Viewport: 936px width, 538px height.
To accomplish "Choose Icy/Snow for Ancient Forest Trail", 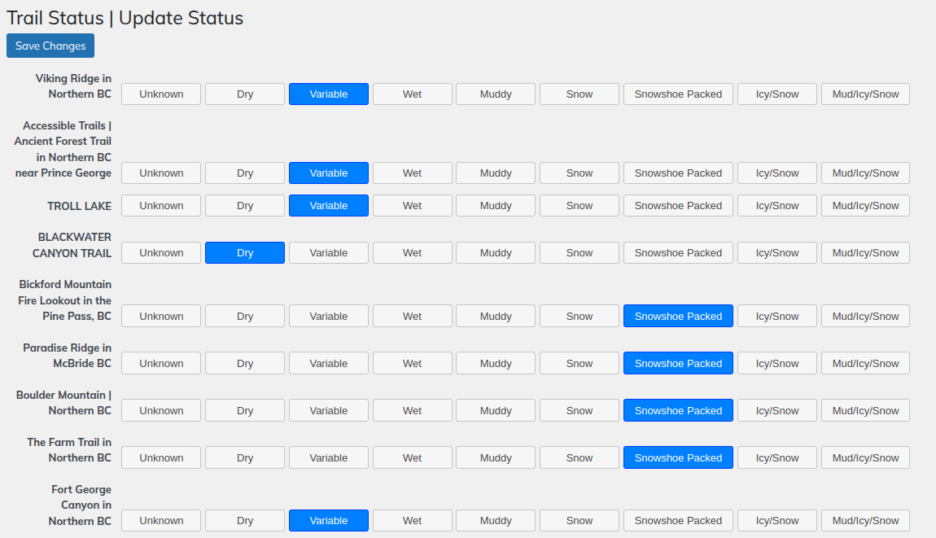I will pyautogui.click(x=777, y=173).
